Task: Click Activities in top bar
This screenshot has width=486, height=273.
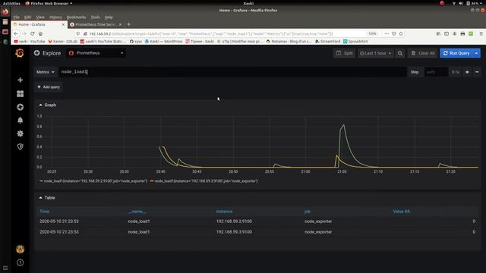Action: coord(11,3)
